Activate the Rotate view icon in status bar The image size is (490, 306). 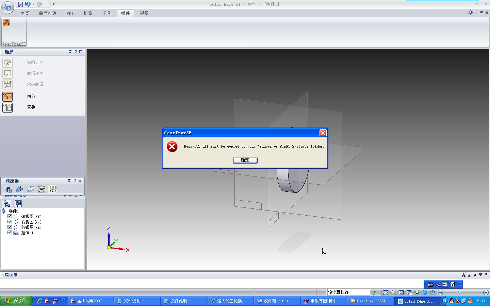[417, 292]
